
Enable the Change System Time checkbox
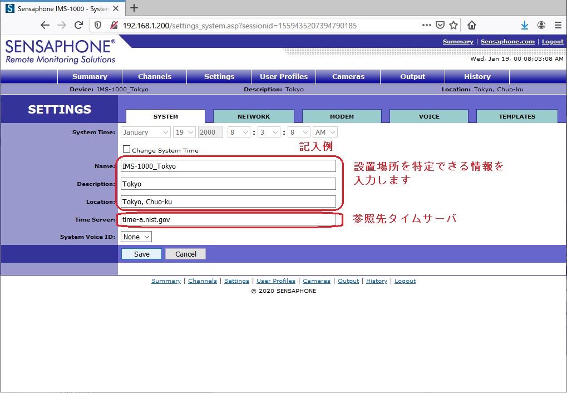126,149
